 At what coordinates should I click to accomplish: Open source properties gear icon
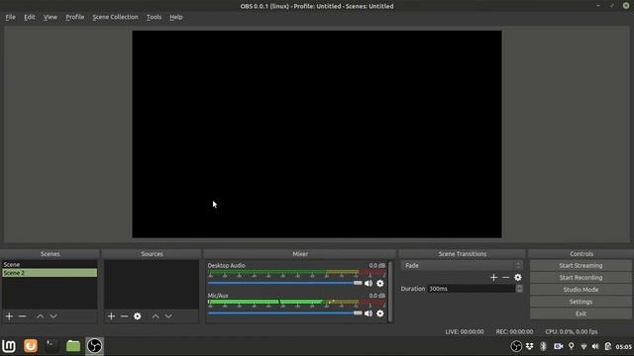[138, 316]
